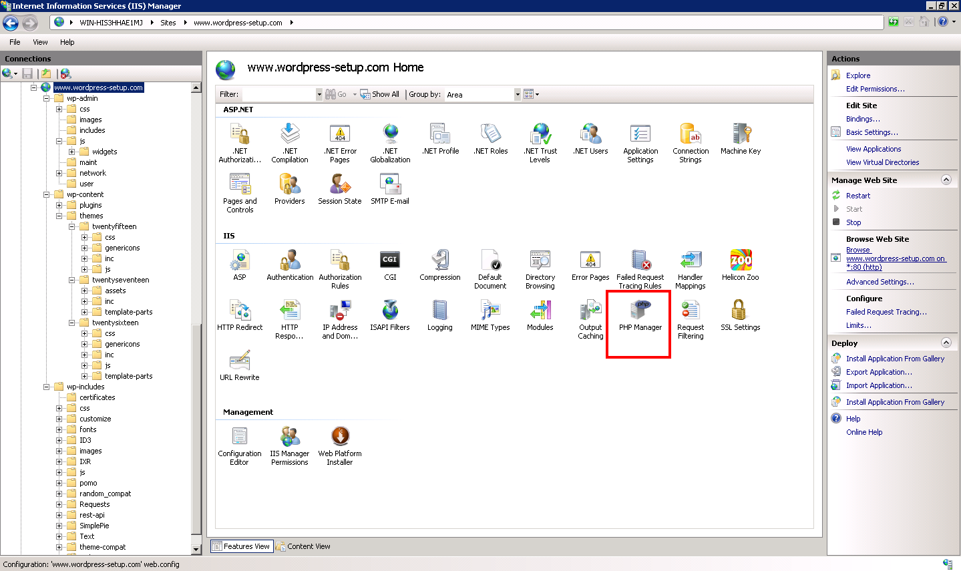961x571 pixels.
Task: Click Sites in the address breadcrumb
Action: click(168, 23)
